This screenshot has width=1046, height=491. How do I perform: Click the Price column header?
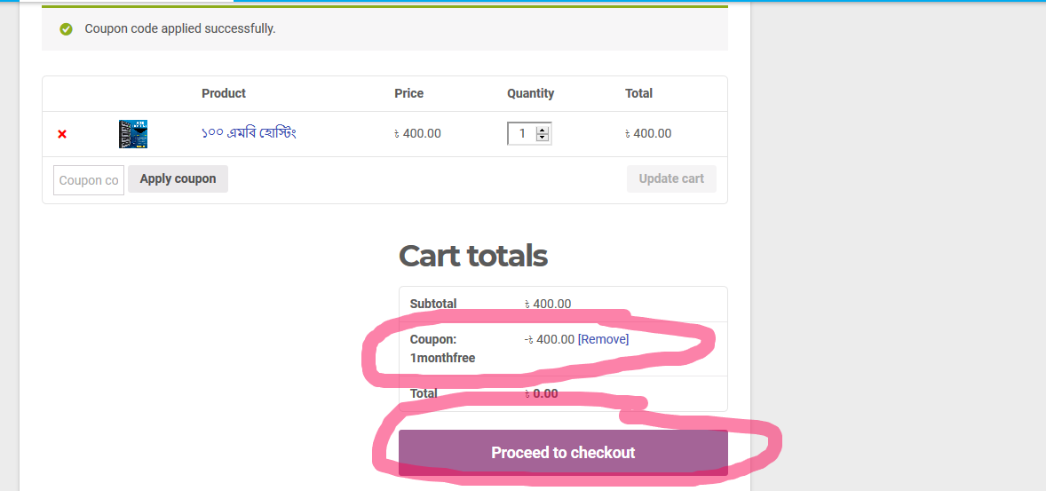(x=409, y=93)
